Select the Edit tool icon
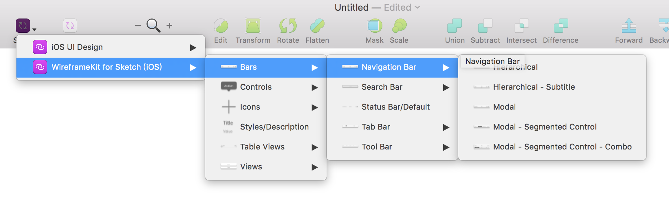The height and width of the screenshot is (205, 669). (x=221, y=26)
